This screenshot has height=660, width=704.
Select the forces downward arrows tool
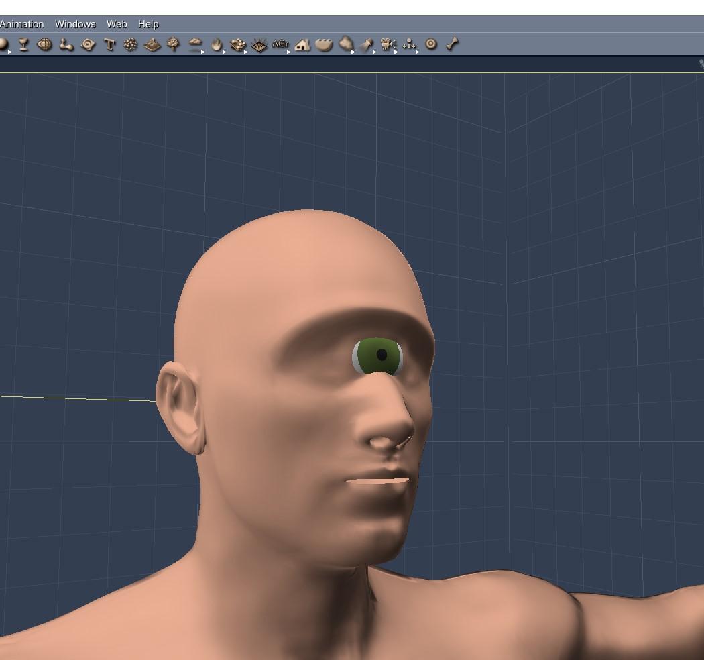(x=410, y=44)
